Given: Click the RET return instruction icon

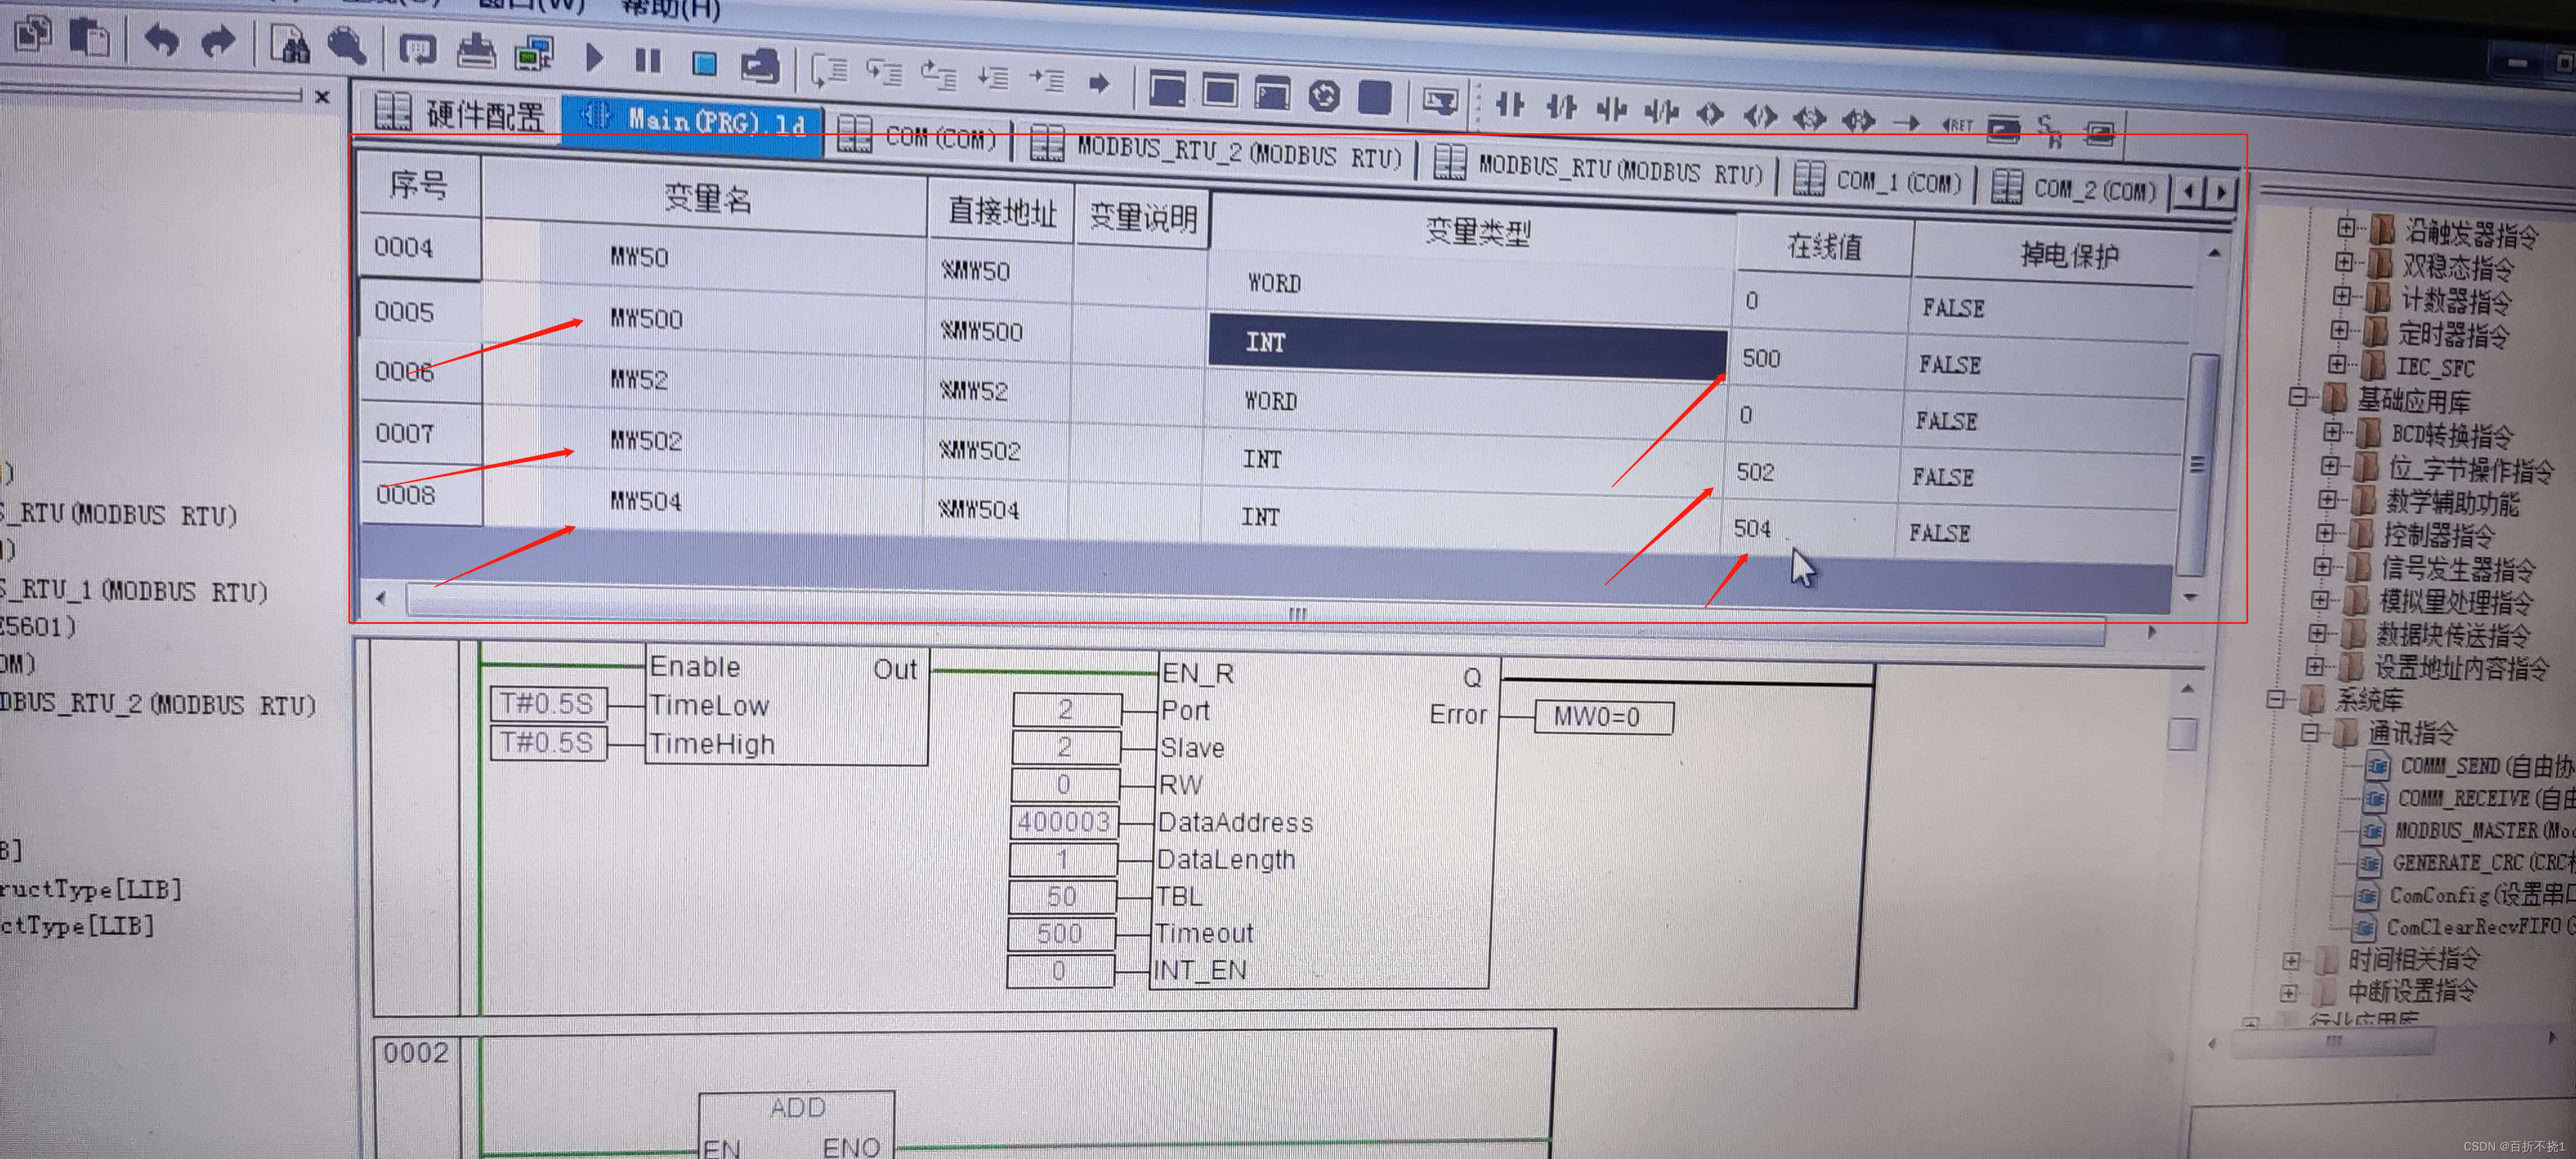Looking at the screenshot, I should click(1957, 125).
